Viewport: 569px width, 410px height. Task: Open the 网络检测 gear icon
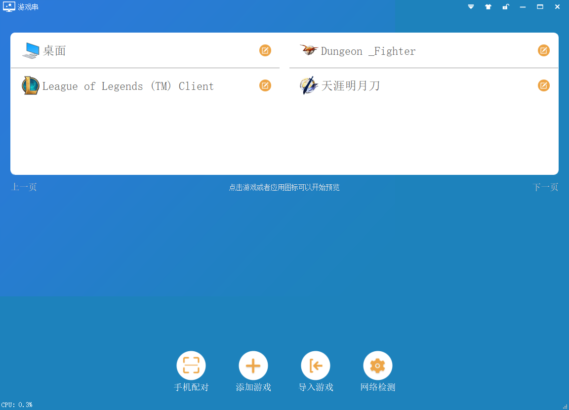point(378,366)
